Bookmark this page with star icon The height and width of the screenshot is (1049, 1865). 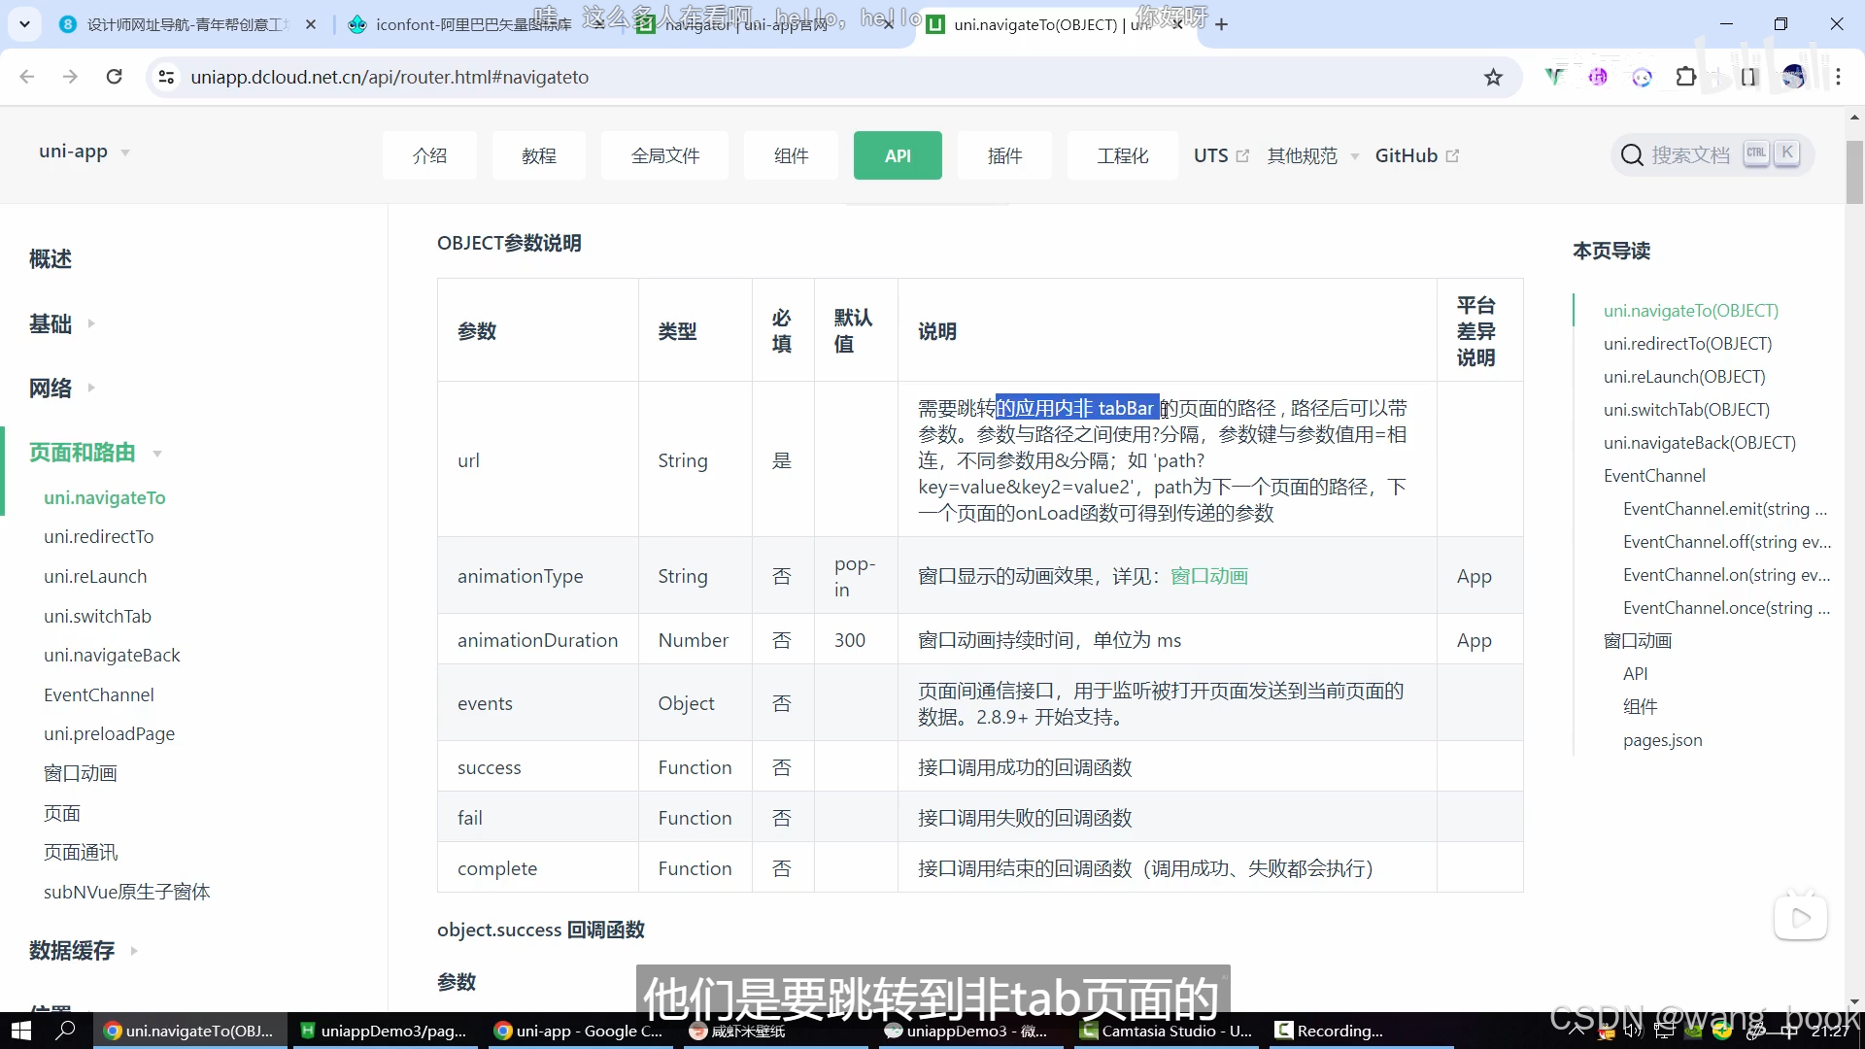click(x=1493, y=77)
